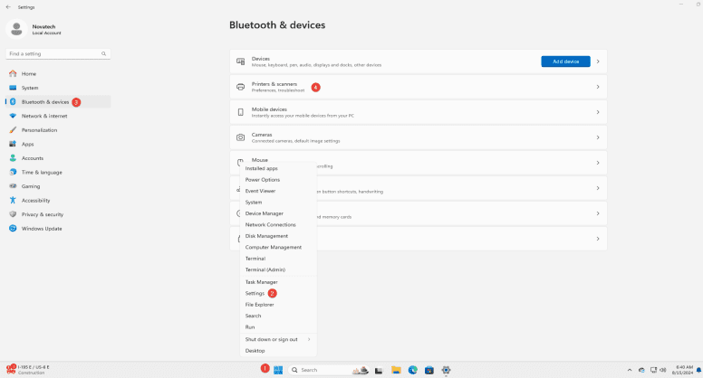The height and width of the screenshot is (378, 703).
Task: Expand the Cameras row chevron
Action: pos(598,137)
